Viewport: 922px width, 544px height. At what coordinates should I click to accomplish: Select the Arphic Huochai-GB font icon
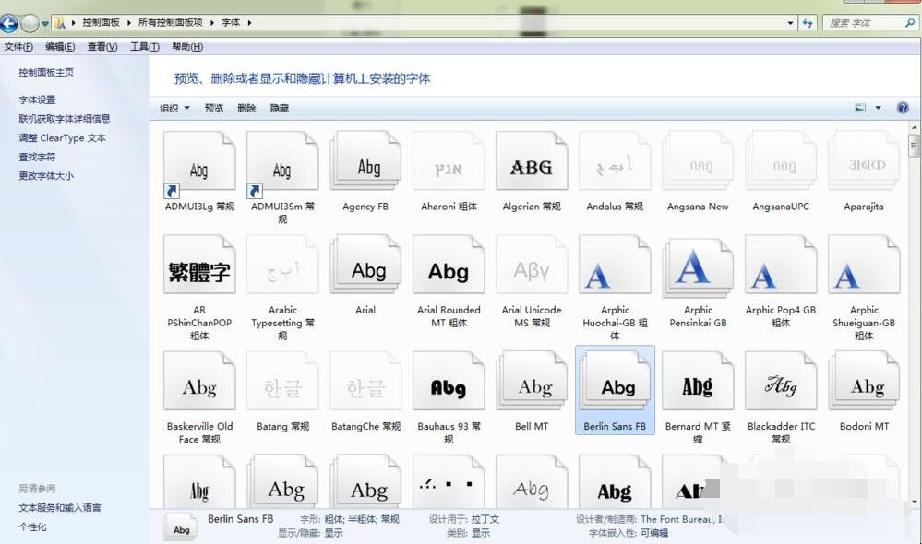(x=615, y=265)
